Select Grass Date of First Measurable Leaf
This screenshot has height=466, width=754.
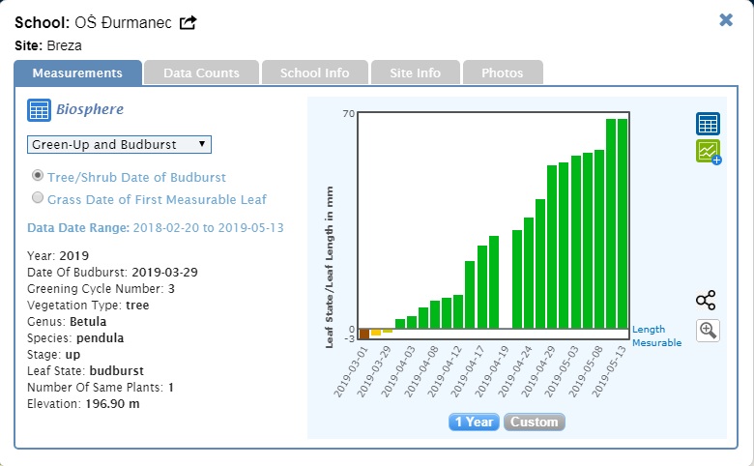(38, 198)
